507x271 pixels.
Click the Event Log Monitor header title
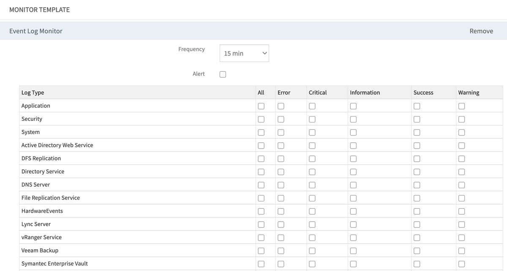[36, 31]
